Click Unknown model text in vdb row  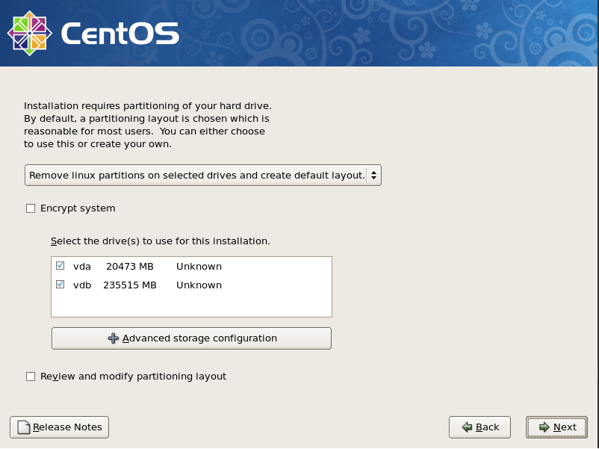coord(199,285)
